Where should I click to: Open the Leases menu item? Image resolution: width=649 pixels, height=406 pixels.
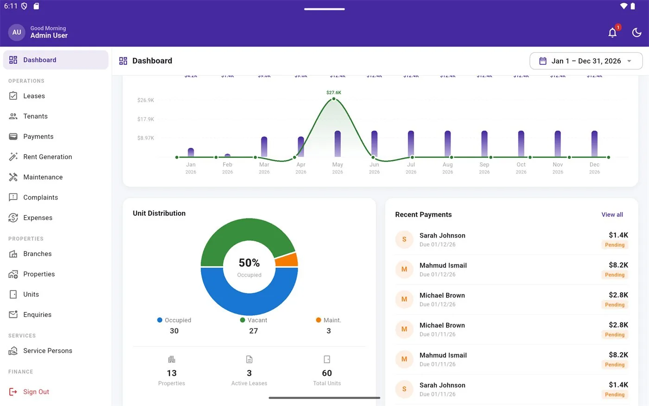[56, 96]
